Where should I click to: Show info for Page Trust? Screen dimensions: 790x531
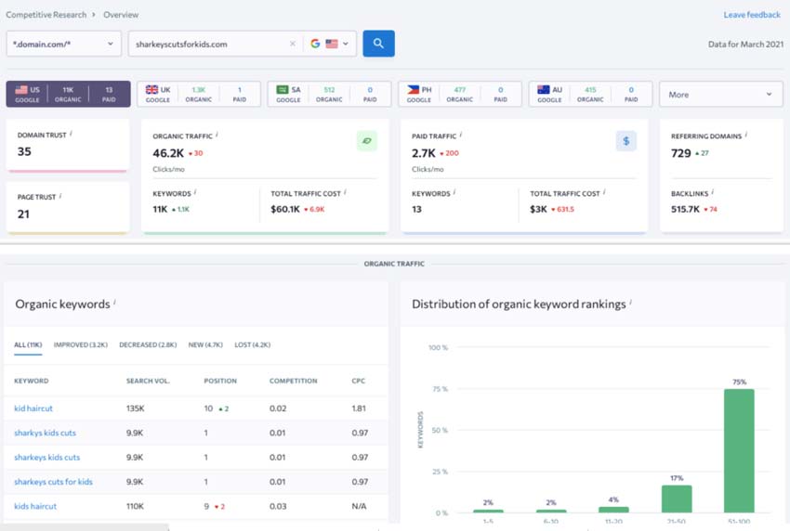(x=60, y=195)
